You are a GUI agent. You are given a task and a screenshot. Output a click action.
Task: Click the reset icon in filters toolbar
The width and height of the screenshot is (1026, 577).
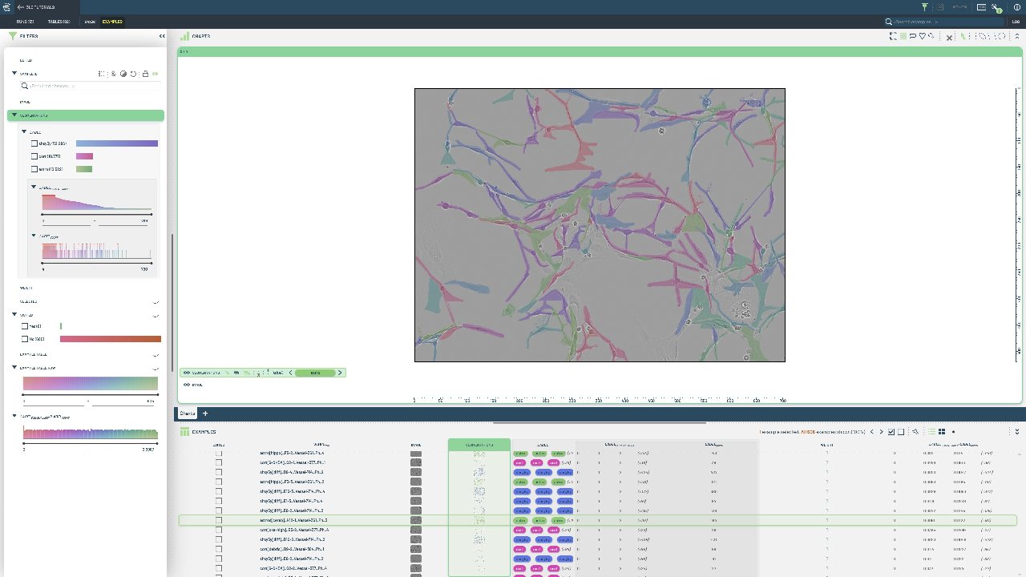click(x=134, y=74)
